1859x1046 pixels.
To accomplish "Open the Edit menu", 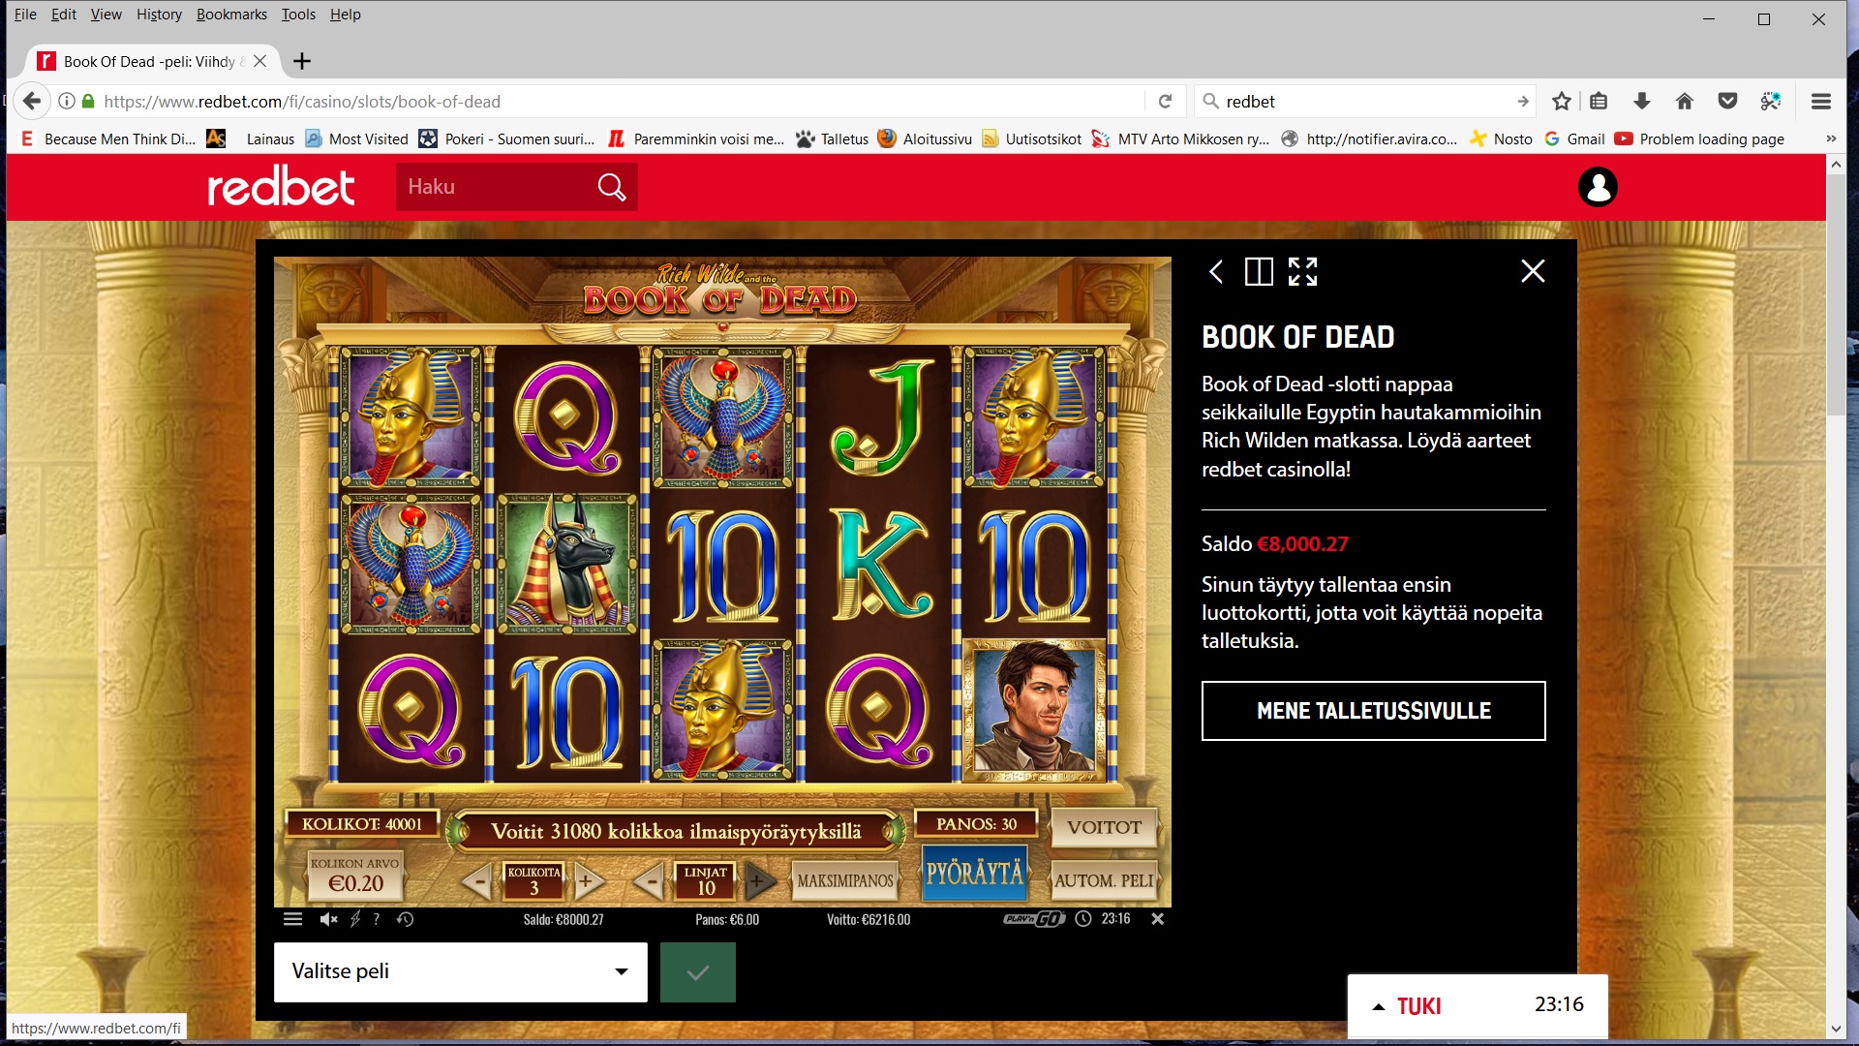I will point(64,15).
